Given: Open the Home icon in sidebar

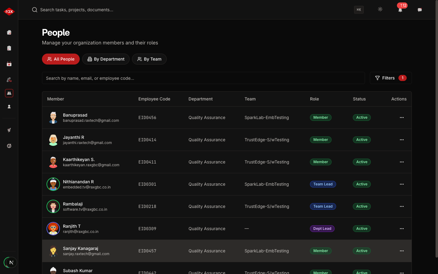Looking at the screenshot, I should pyautogui.click(x=9, y=32).
